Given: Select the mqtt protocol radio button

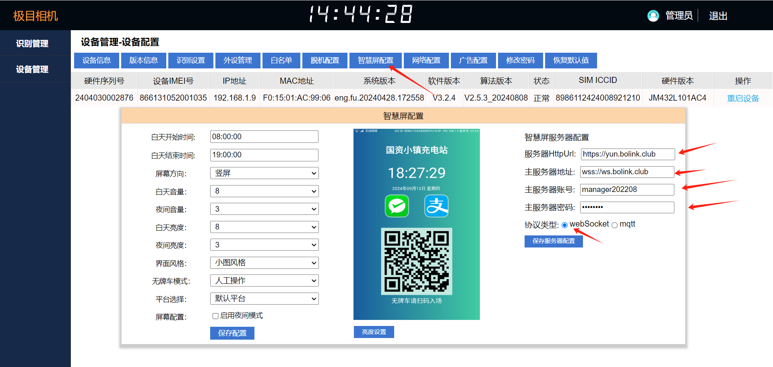Looking at the screenshot, I should tap(614, 225).
